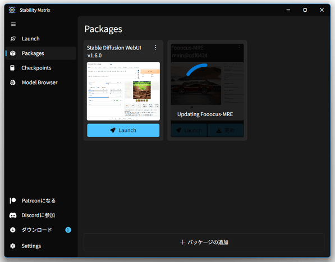The height and width of the screenshot is (262, 335).
Task: Toggle the hamburger navigation menu
Action: point(13,24)
